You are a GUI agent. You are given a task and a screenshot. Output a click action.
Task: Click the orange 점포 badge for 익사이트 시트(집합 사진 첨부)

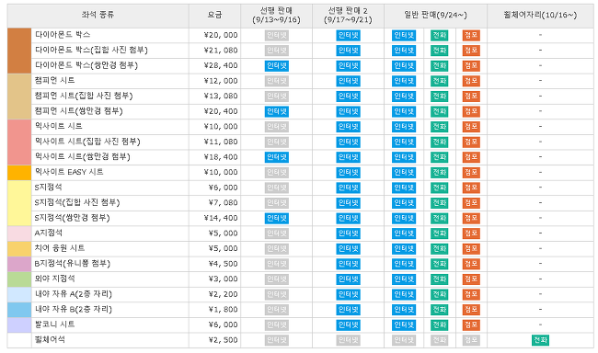471,142
